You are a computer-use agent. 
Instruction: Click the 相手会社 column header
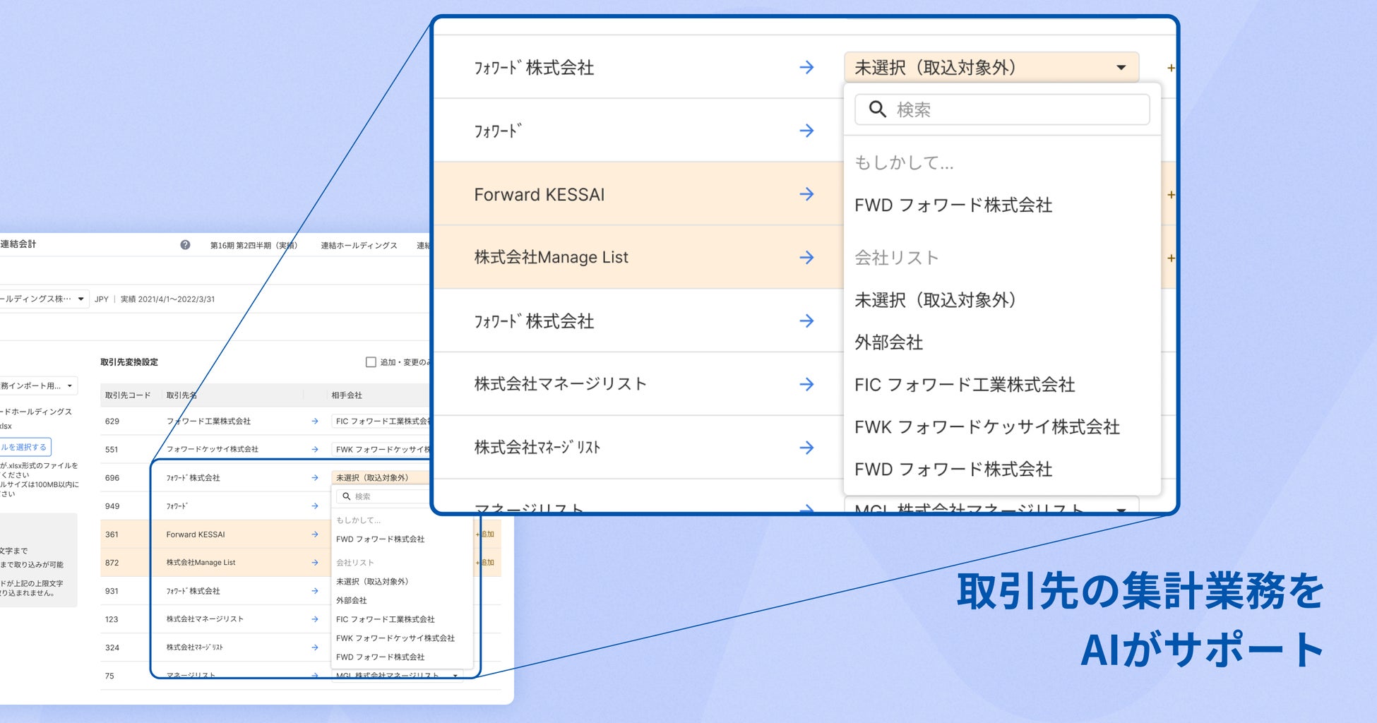(x=347, y=395)
